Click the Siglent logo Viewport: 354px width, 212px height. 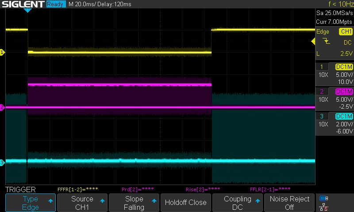tap(23, 4)
